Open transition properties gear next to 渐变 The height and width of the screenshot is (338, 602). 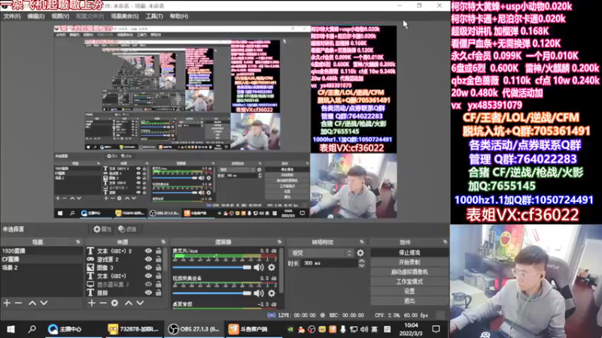[x=360, y=253]
